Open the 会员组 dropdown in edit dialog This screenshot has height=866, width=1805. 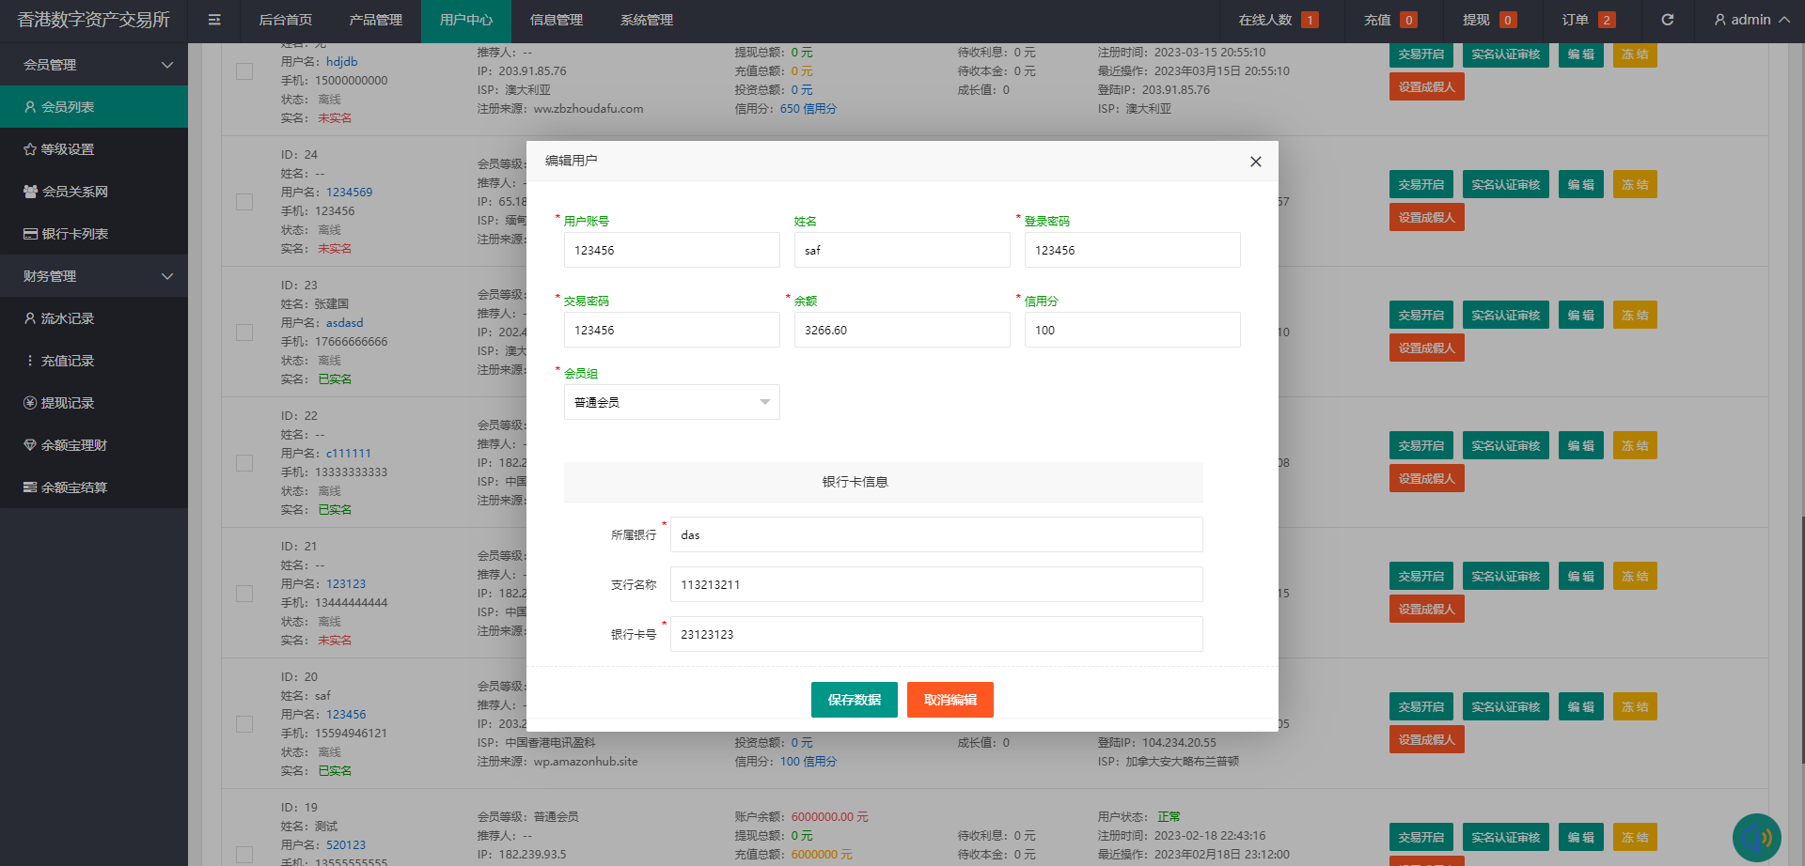click(671, 401)
